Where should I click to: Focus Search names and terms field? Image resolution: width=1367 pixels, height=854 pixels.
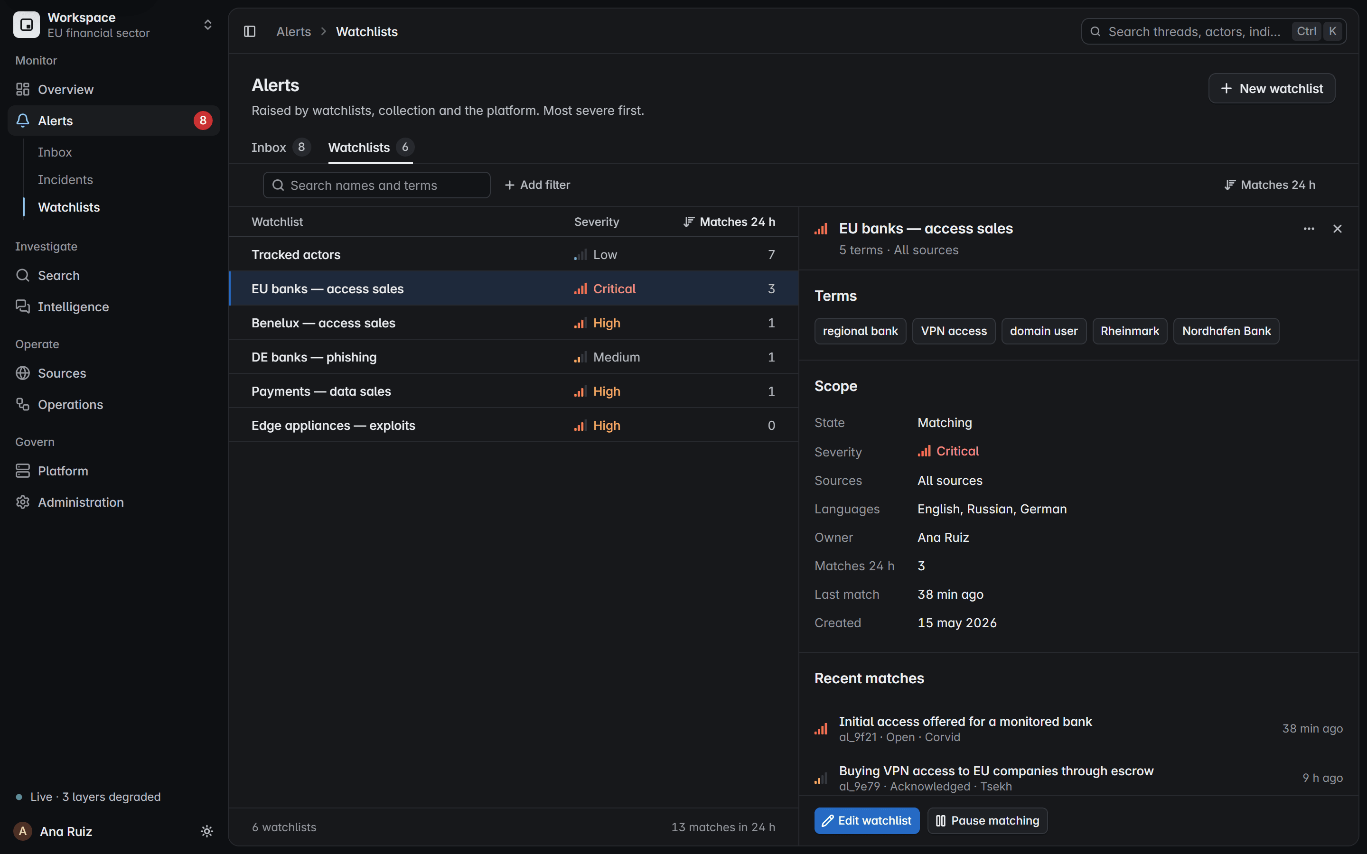376,185
